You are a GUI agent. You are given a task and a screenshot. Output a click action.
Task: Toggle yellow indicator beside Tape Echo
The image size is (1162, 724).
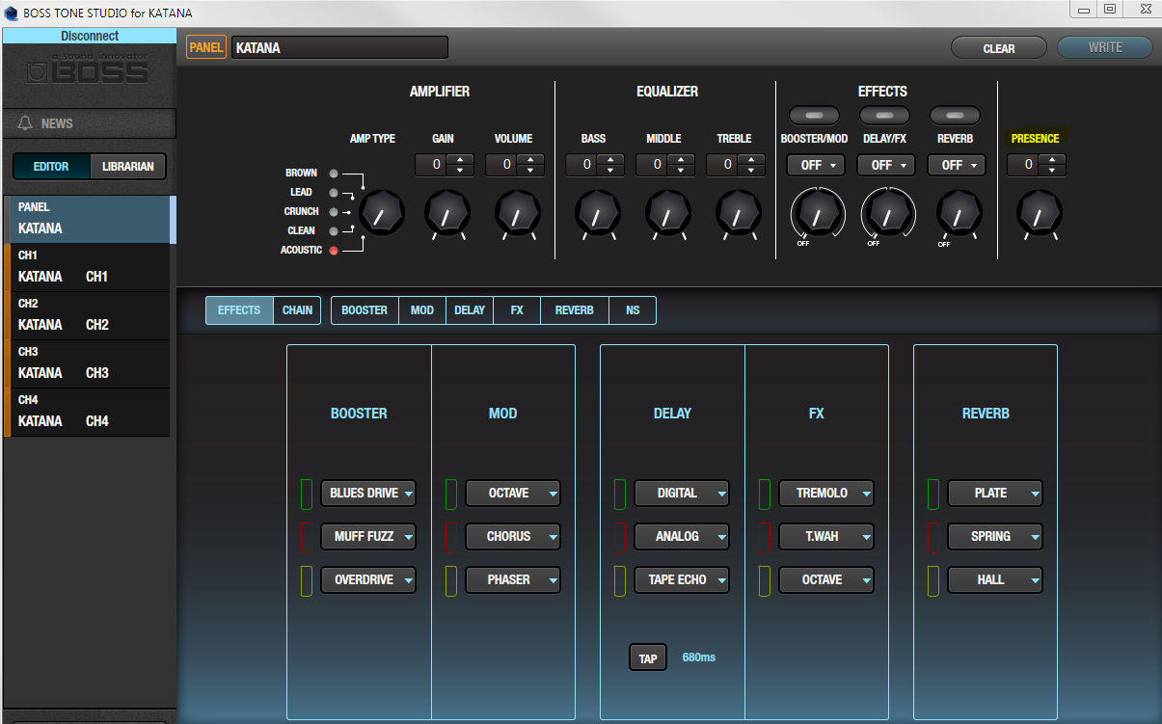click(x=620, y=580)
